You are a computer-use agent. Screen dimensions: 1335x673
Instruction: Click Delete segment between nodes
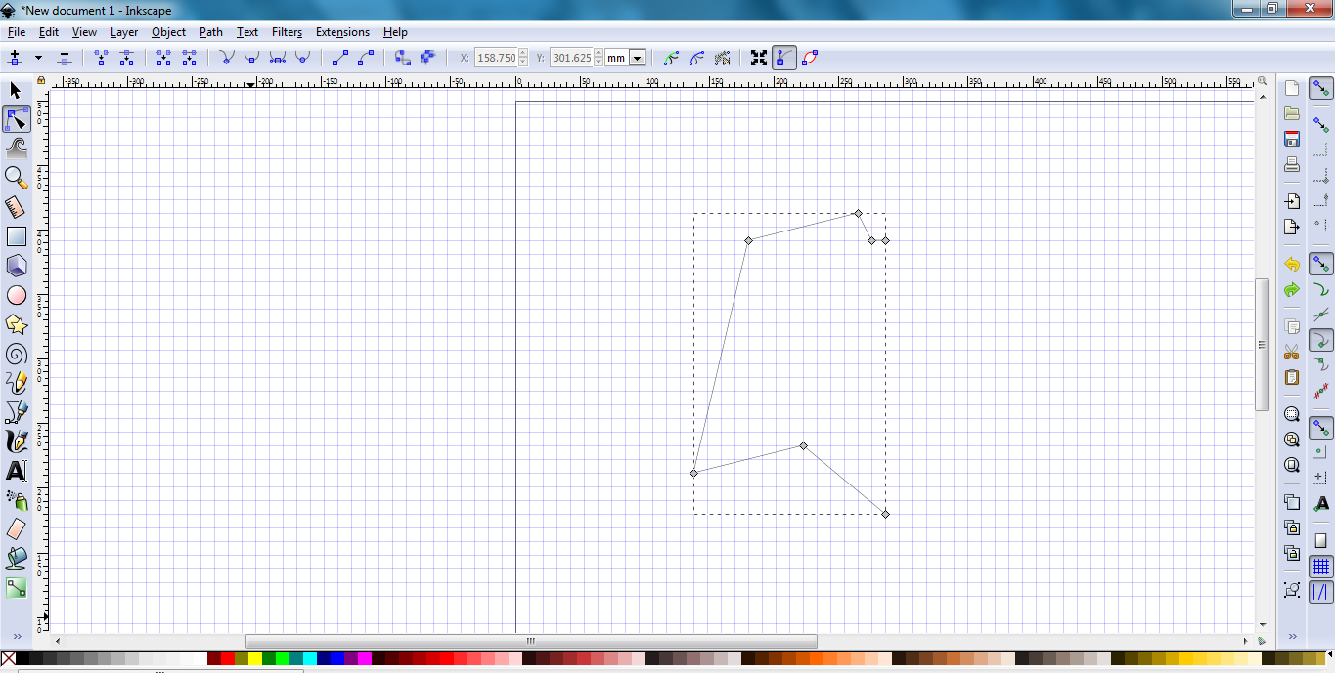[x=189, y=58]
